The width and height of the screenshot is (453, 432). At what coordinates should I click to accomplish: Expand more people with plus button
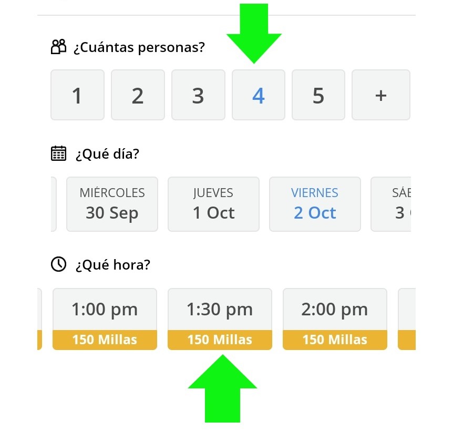[x=381, y=95]
